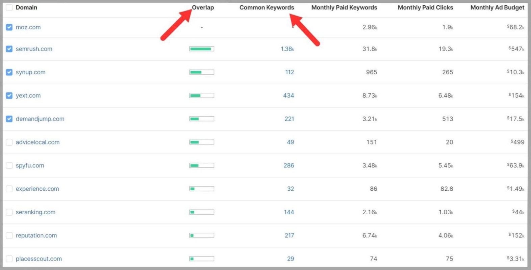
Task: Uncheck the demandjump.com checkbox
Action: point(9,119)
